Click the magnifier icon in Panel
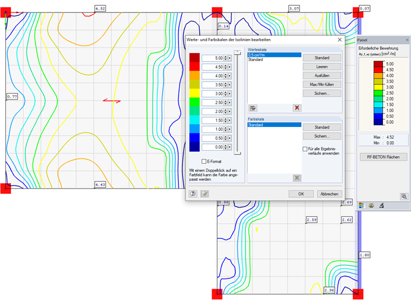This screenshot has width=411, height=308. (x=404, y=197)
